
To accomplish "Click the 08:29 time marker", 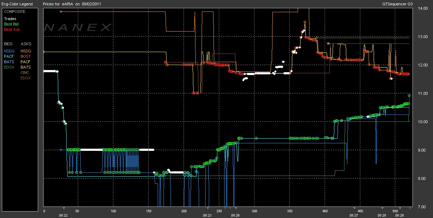I will coord(400,215).
